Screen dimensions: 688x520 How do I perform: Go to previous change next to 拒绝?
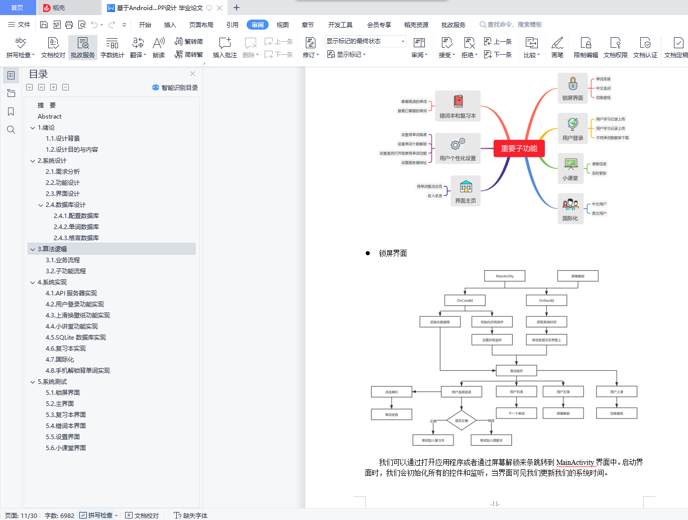[498, 42]
